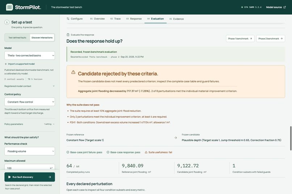This screenshot has width=292, height=194.
Task: Click the warning triangle in rejection banner
Action: [x=73, y=72]
